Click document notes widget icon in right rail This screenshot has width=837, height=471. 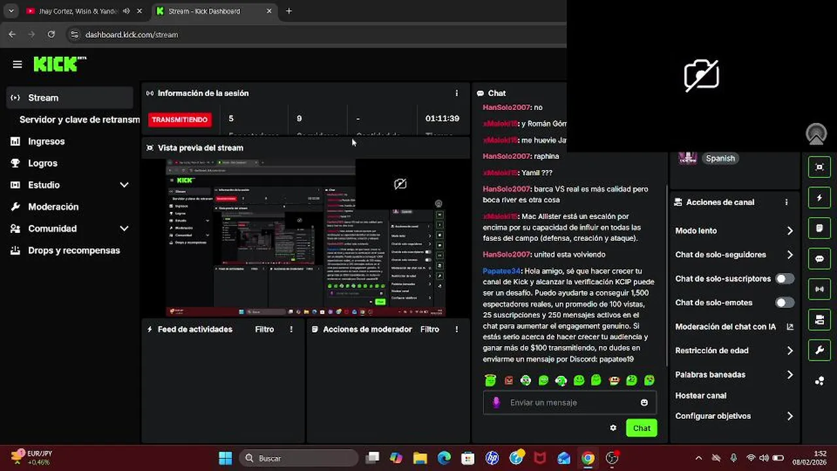(x=819, y=228)
